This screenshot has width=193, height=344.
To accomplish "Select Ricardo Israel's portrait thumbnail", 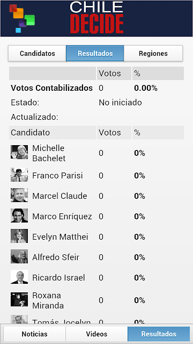I will click(x=19, y=277).
